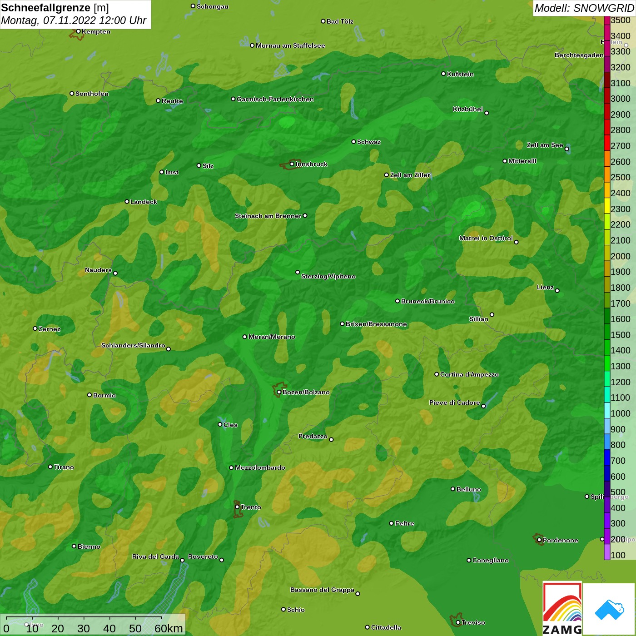
Task: Click the Bormio town label
Action: coord(104,395)
